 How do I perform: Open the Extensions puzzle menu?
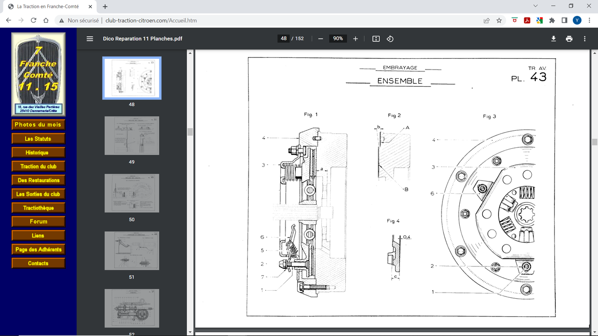(x=552, y=21)
